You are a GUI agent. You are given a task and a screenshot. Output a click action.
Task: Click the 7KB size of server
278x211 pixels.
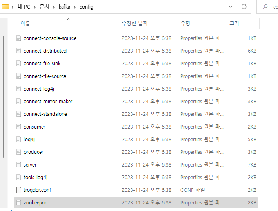[x=252, y=165]
